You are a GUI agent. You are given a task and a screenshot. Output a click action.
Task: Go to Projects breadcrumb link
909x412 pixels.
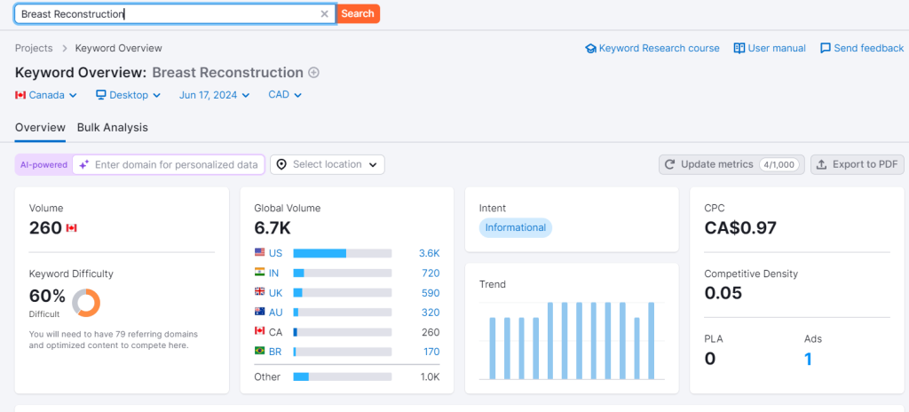click(x=34, y=48)
